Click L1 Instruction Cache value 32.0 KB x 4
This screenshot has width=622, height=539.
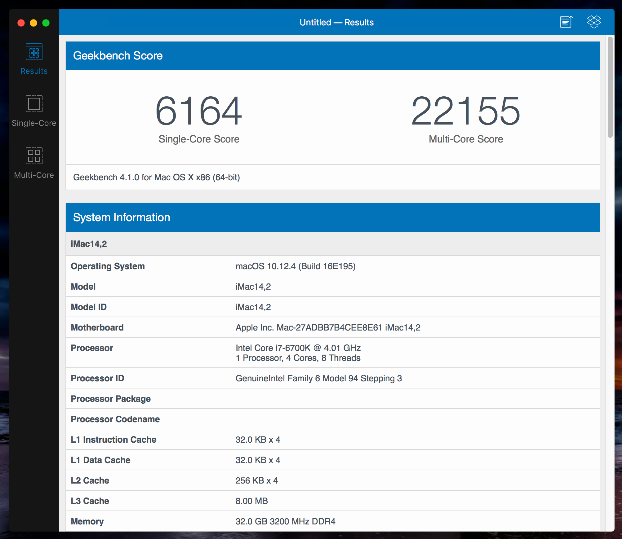[258, 440]
